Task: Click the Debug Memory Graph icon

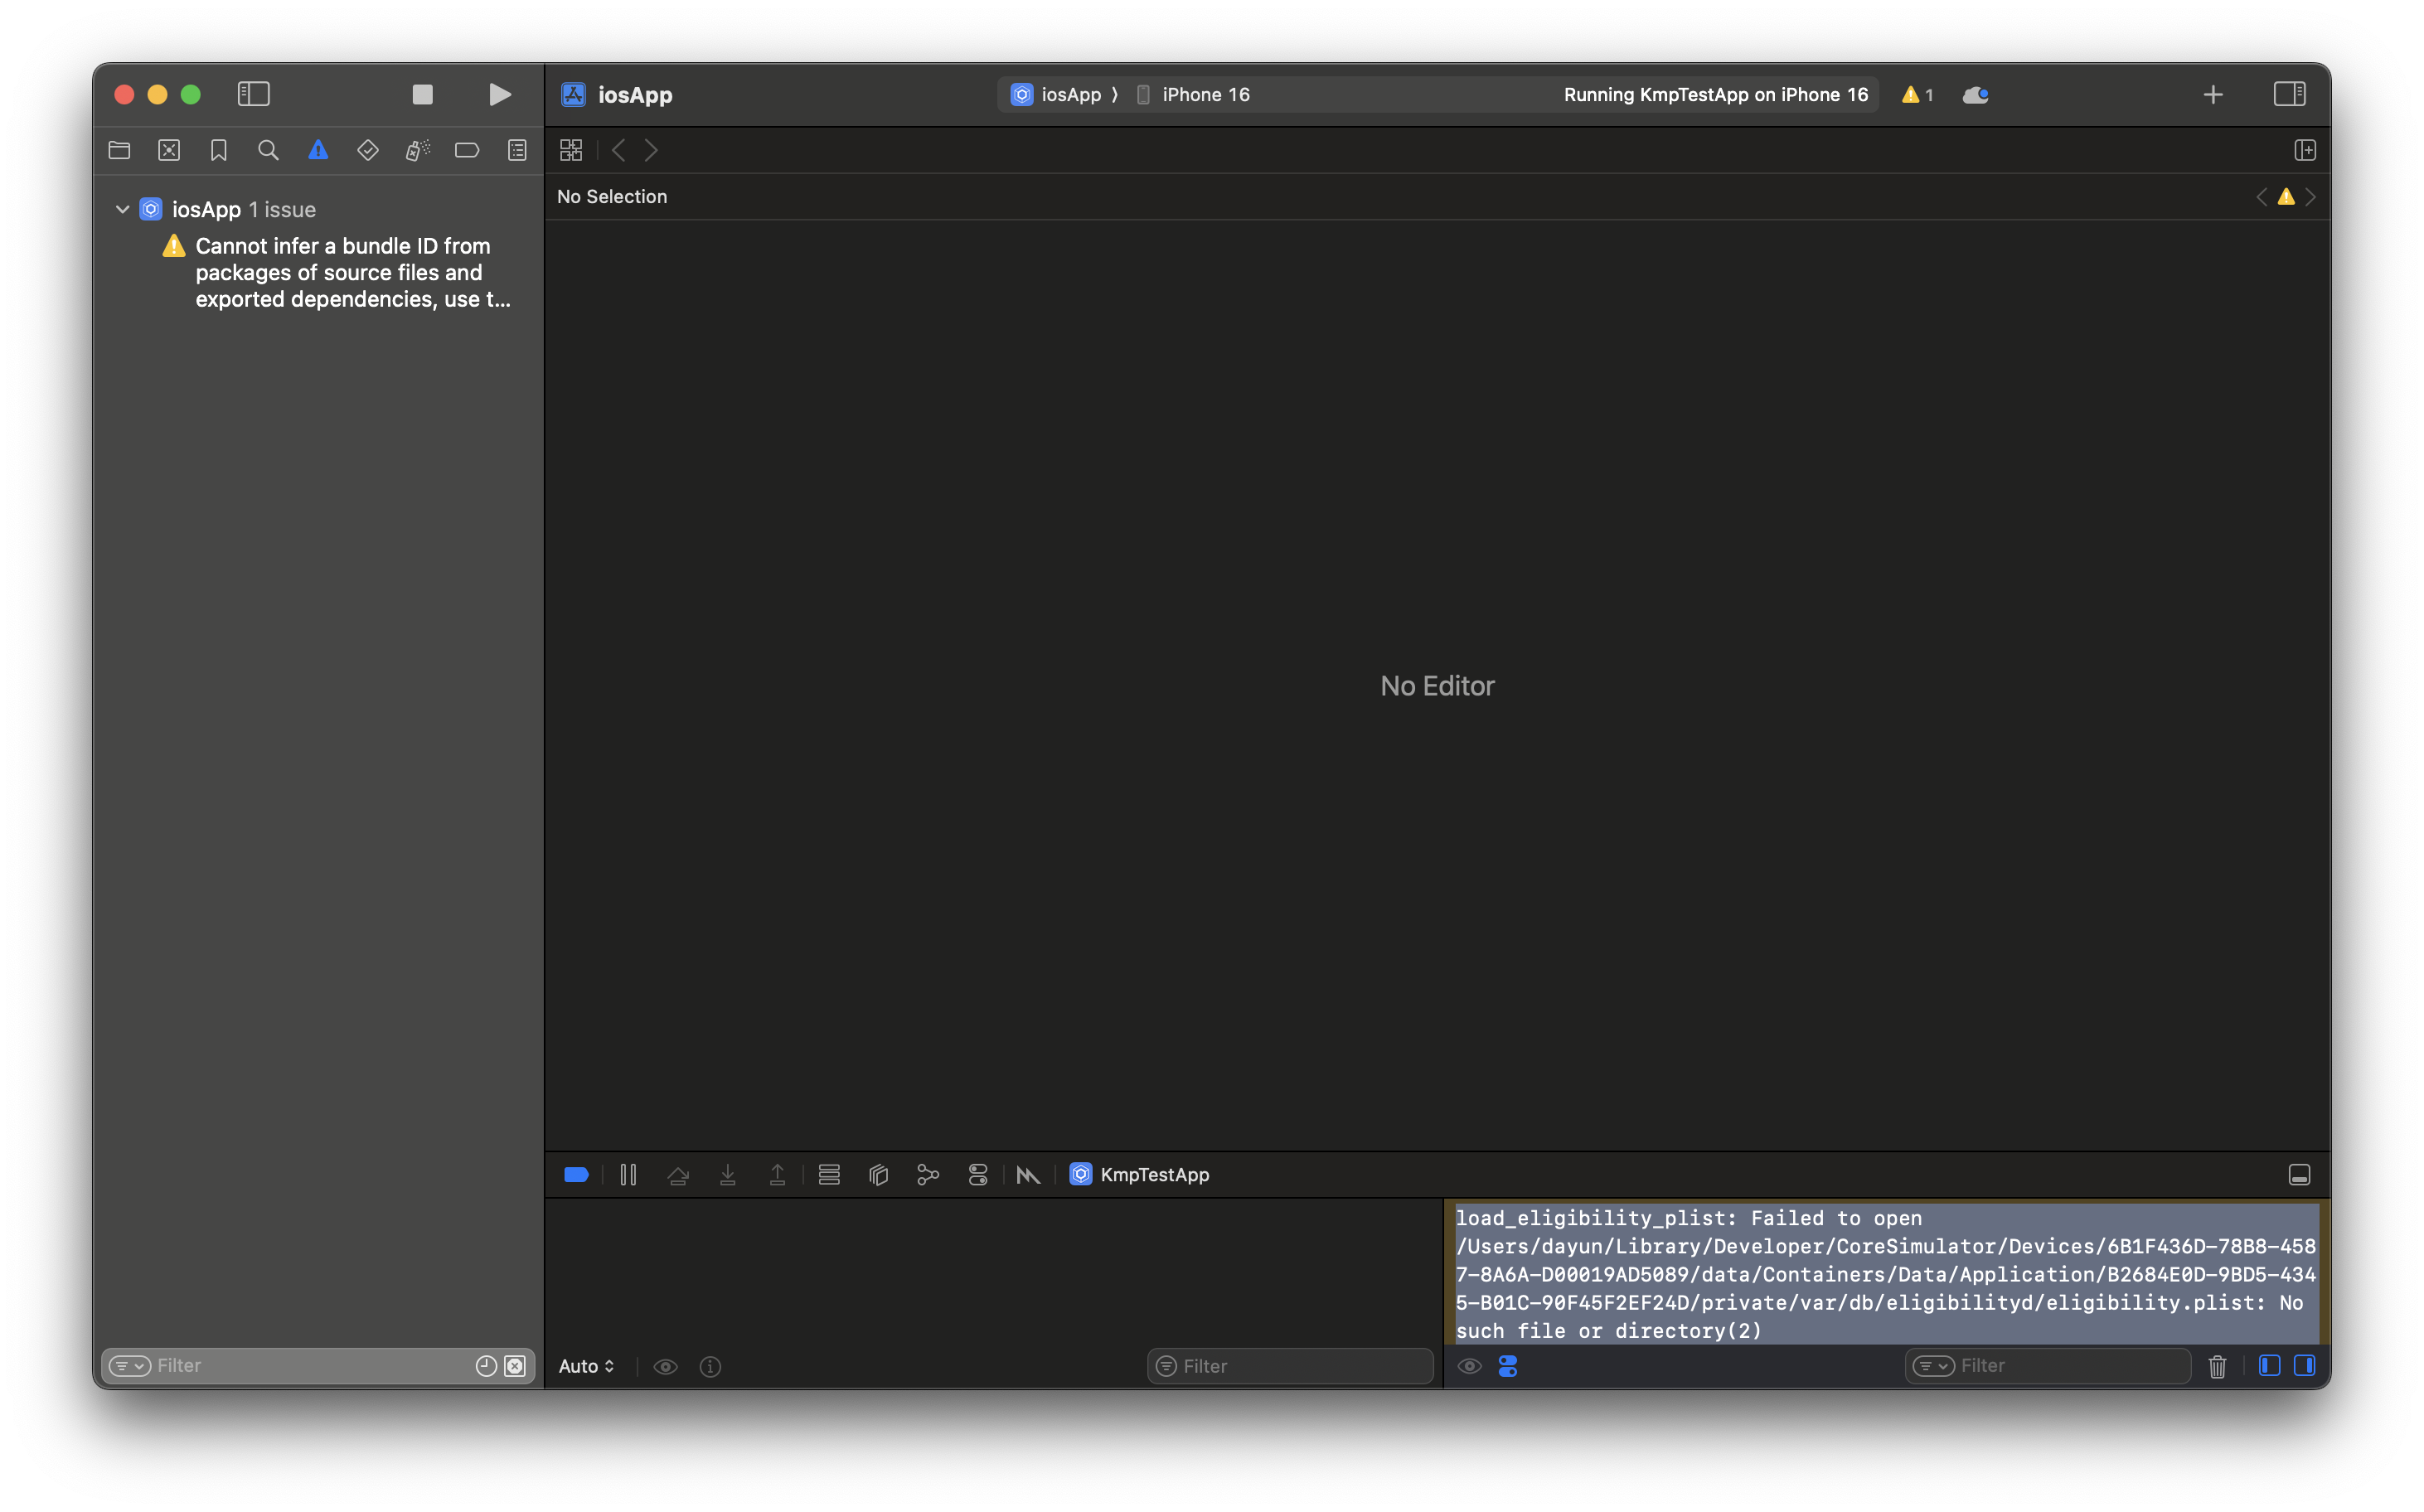Action: click(928, 1175)
